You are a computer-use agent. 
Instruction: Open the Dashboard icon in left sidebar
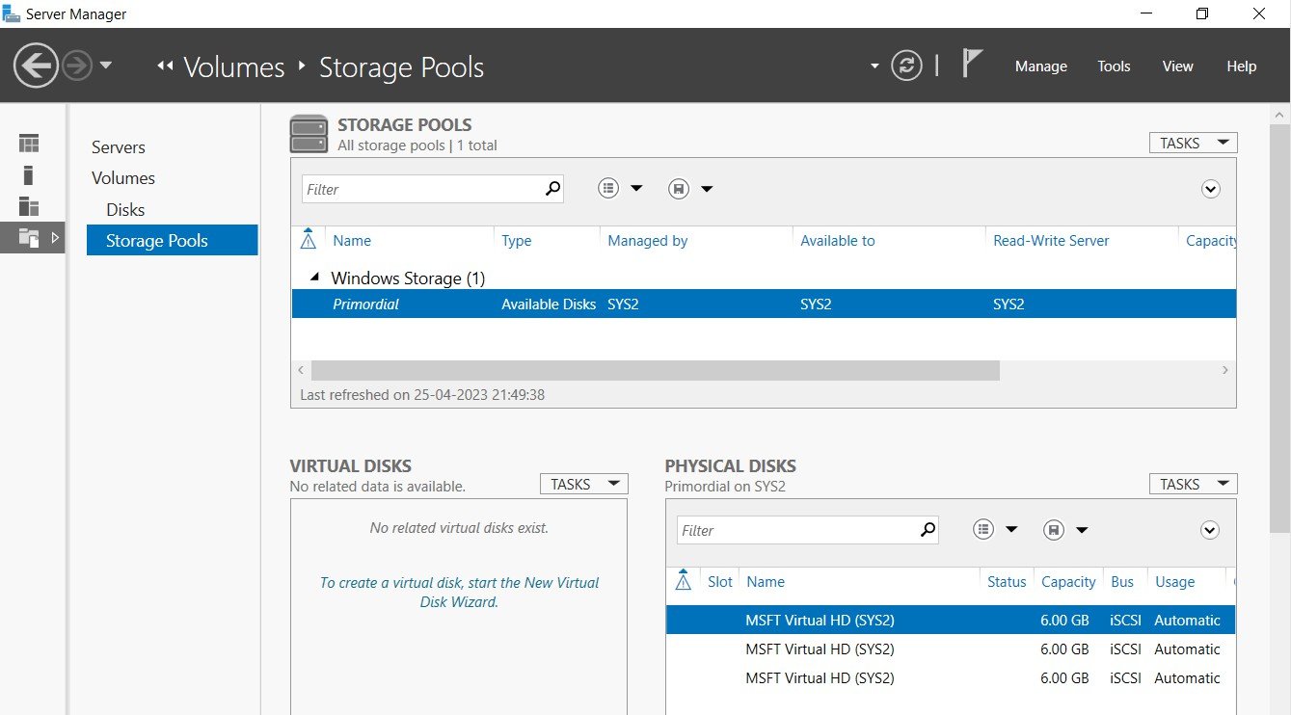pos(29,144)
